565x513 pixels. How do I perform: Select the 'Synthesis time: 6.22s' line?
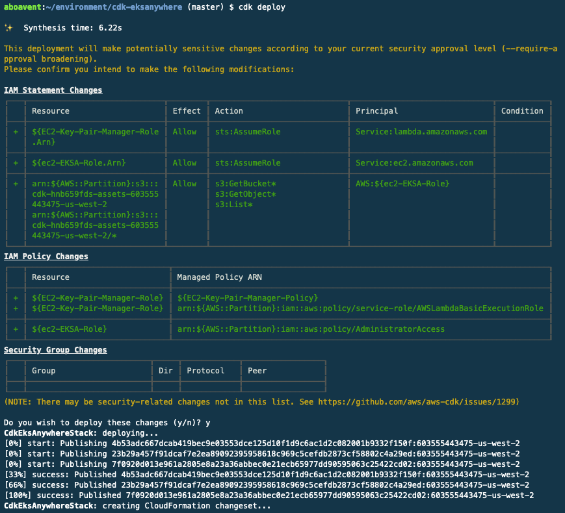point(73,28)
